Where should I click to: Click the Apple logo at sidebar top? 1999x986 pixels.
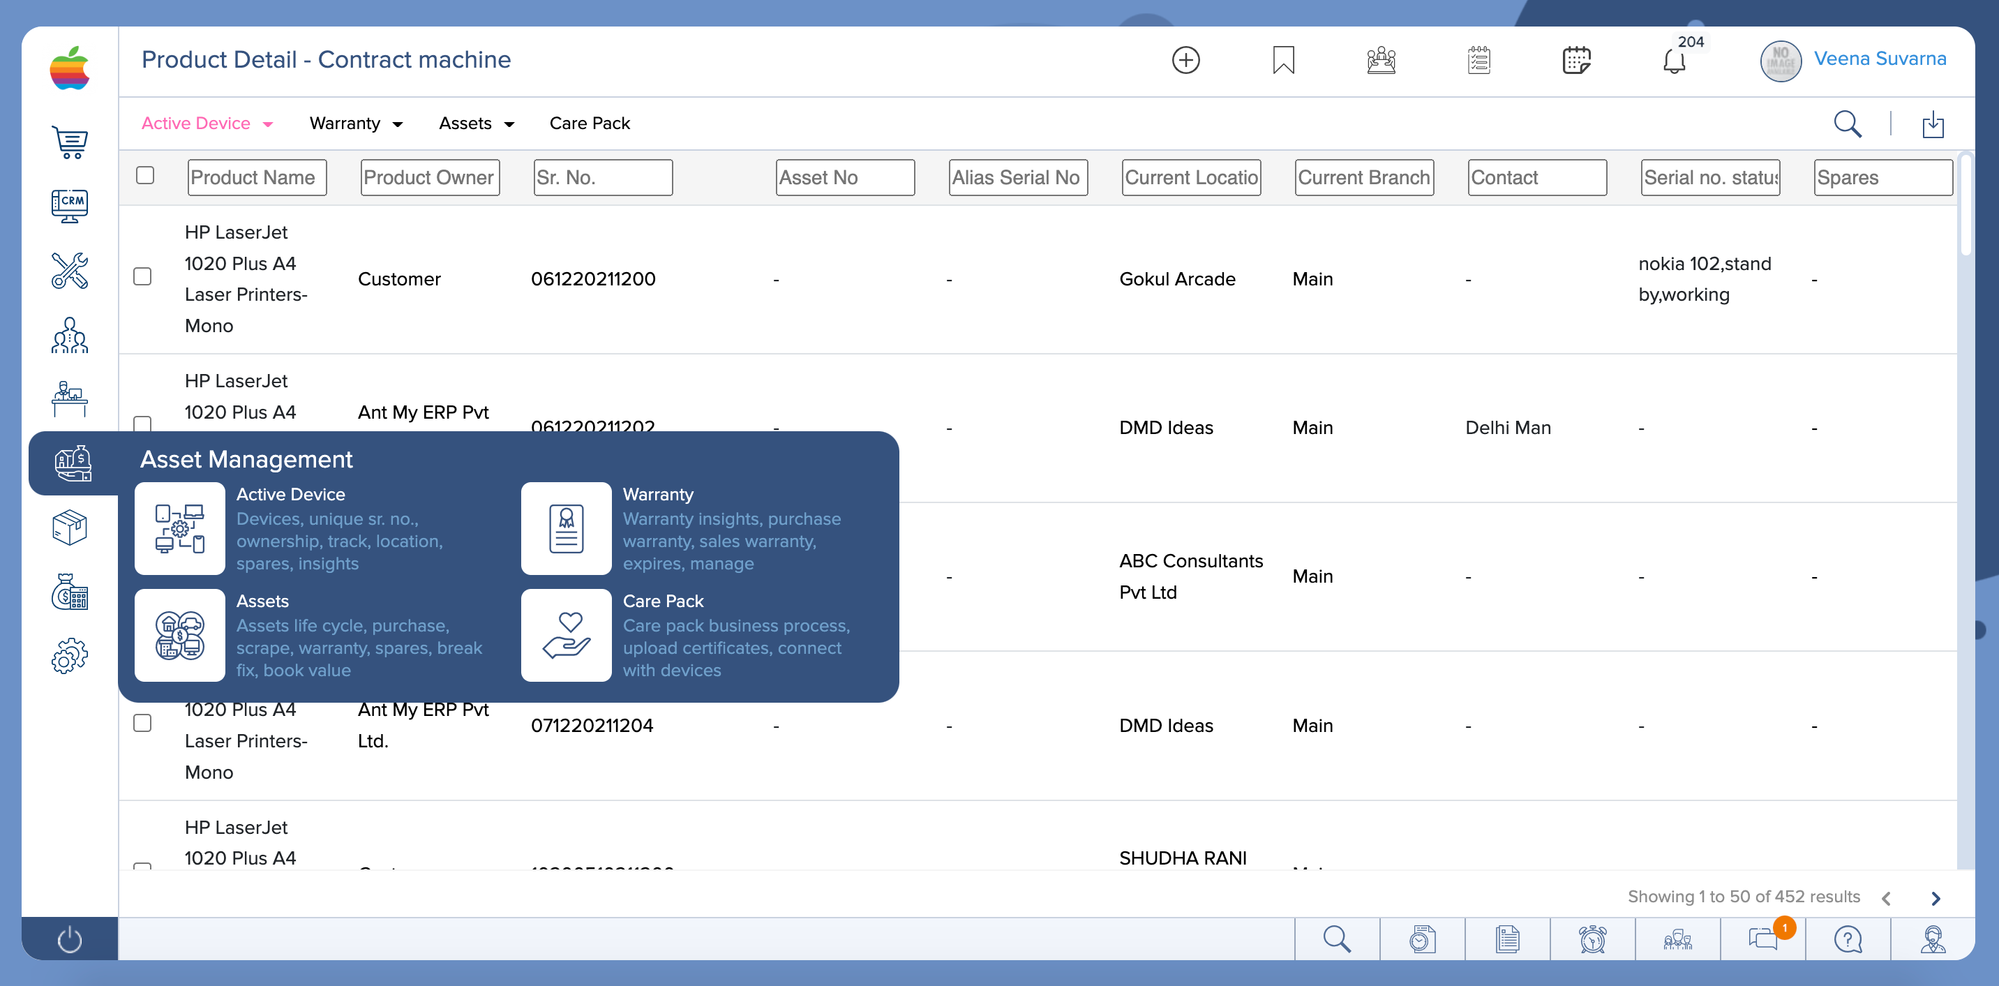tap(70, 68)
